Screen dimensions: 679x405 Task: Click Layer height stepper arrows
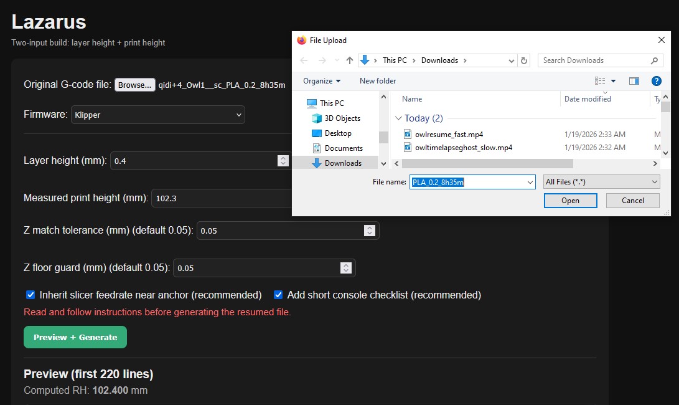pyautogui.click(x=283, y=161)
